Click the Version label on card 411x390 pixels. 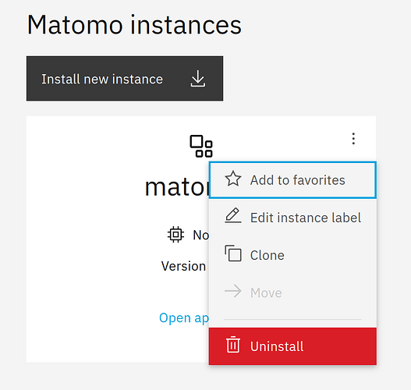(183, 266)
